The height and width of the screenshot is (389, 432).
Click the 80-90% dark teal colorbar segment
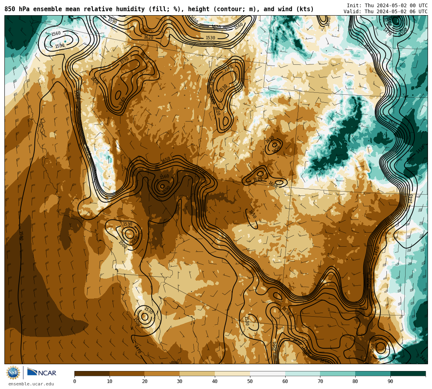373,373
